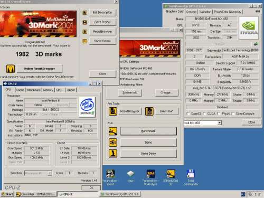Click the Show Details button
The height and width of the screenshot is (198, 264).
pos(102,41)
